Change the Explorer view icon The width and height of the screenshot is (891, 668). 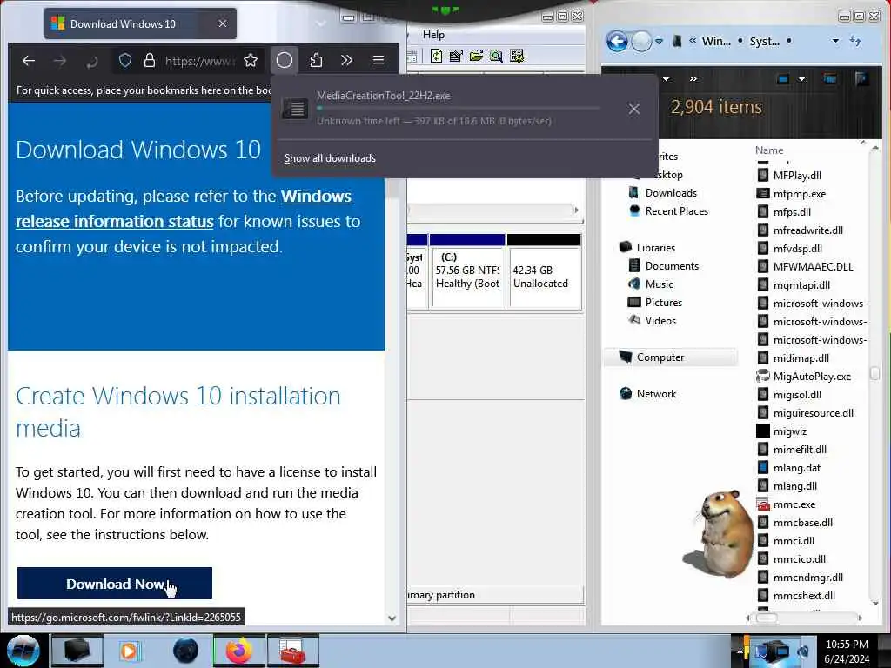click(783, 79)
